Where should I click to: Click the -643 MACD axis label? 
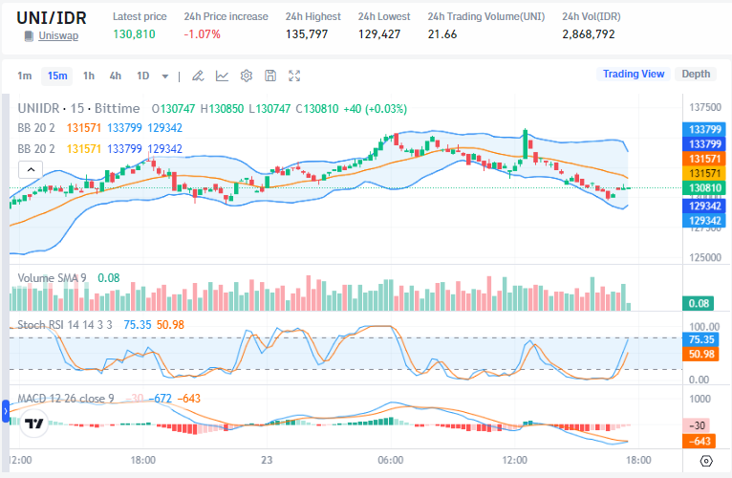[x=697, y=441]
